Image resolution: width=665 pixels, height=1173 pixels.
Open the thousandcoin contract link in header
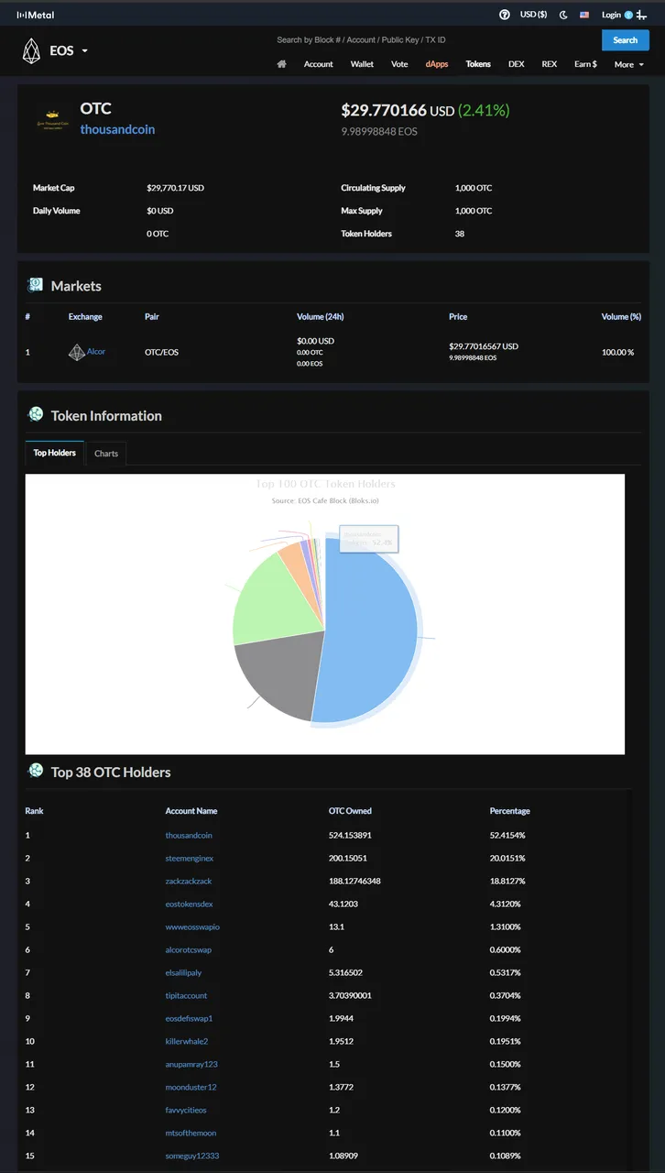[x=117, y=129]
